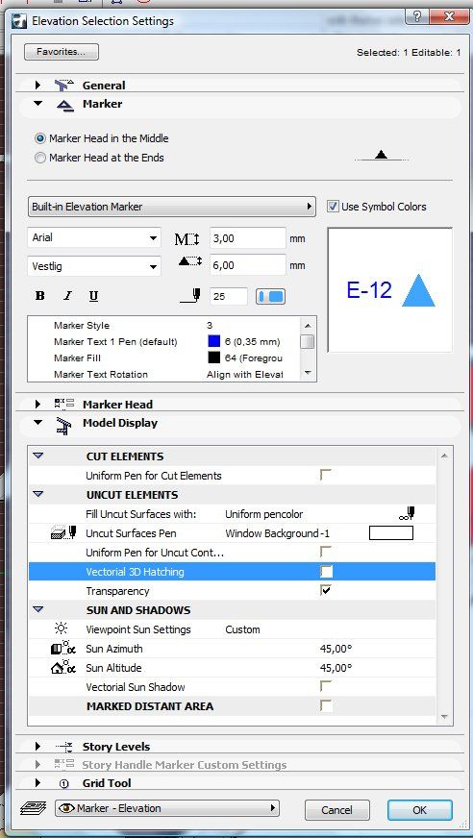
Task: Click the pen number 25 field
Action: [x=229, y=296]
